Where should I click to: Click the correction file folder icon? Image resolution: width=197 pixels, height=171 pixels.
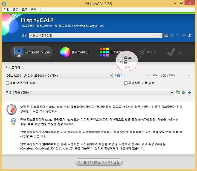pos(178,92)
